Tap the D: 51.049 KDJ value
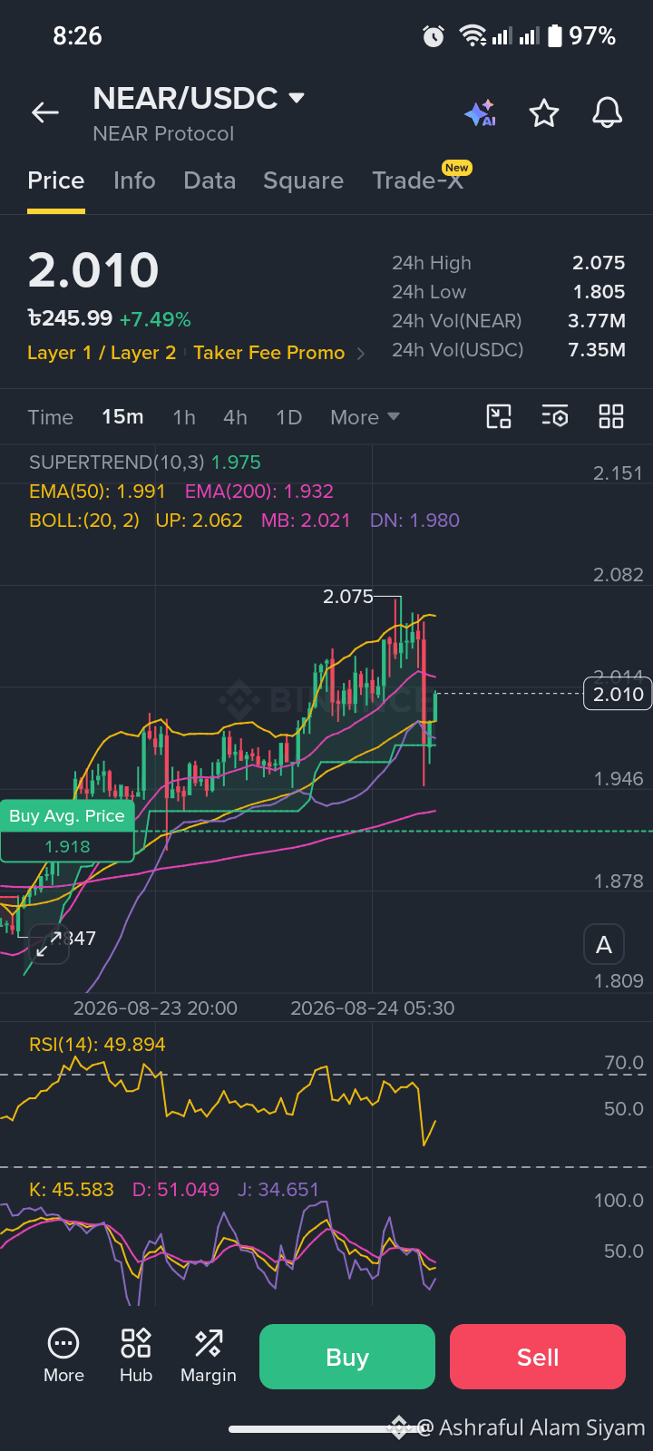 tap(176, 1190)
